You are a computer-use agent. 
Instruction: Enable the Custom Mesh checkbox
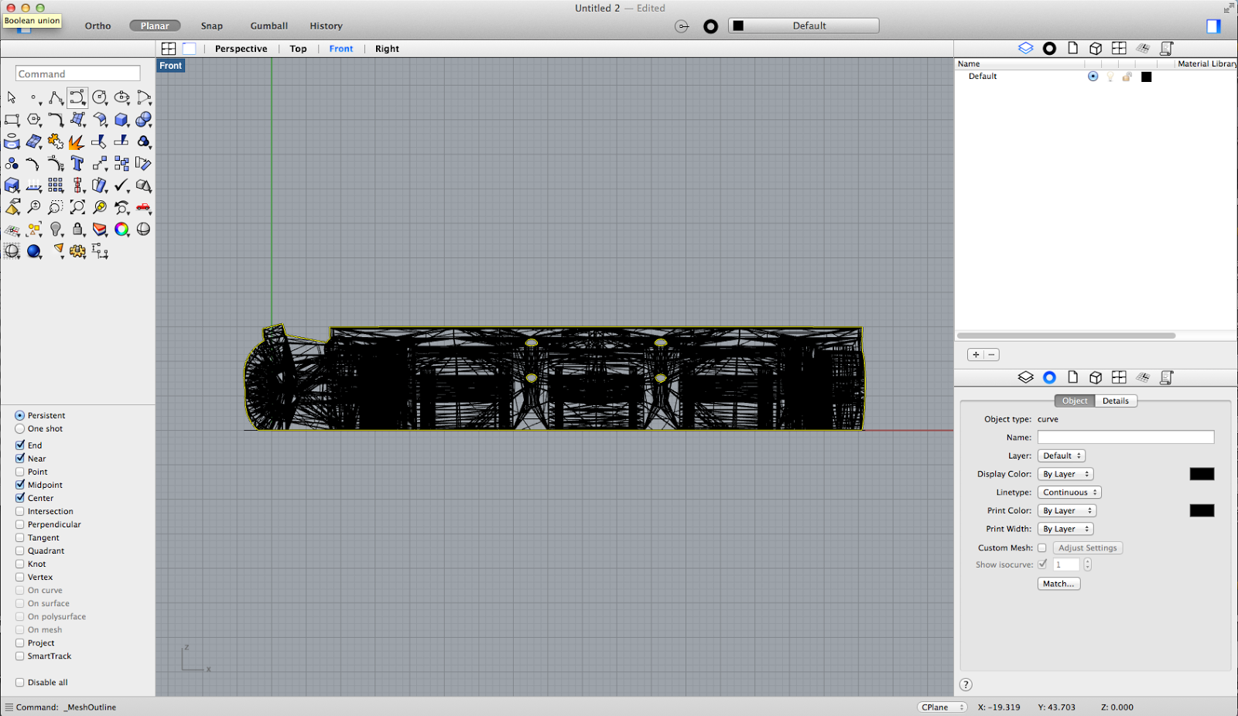tap(1041, 547)
